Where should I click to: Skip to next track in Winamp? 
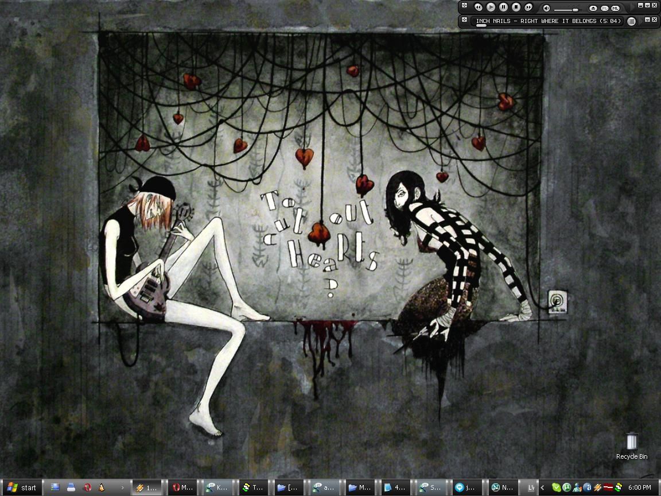[528, 7]
